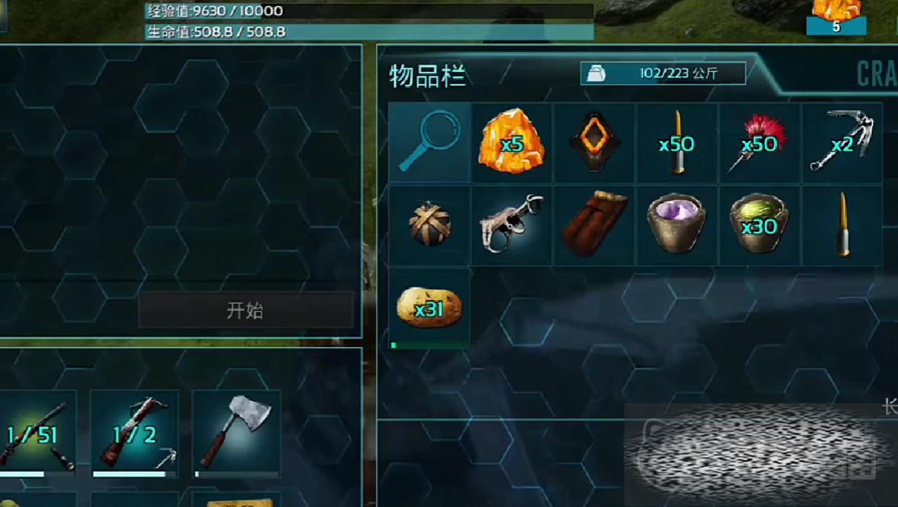This screenshot has width=898, height=507.
Task: Select the brown hide pants item
Action: [x=594, y=225]
